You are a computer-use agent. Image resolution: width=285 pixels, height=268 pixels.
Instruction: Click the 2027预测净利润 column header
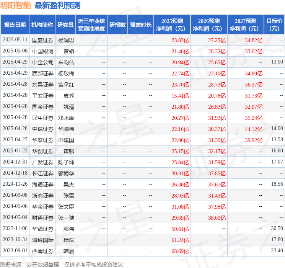tap(246, 25)
